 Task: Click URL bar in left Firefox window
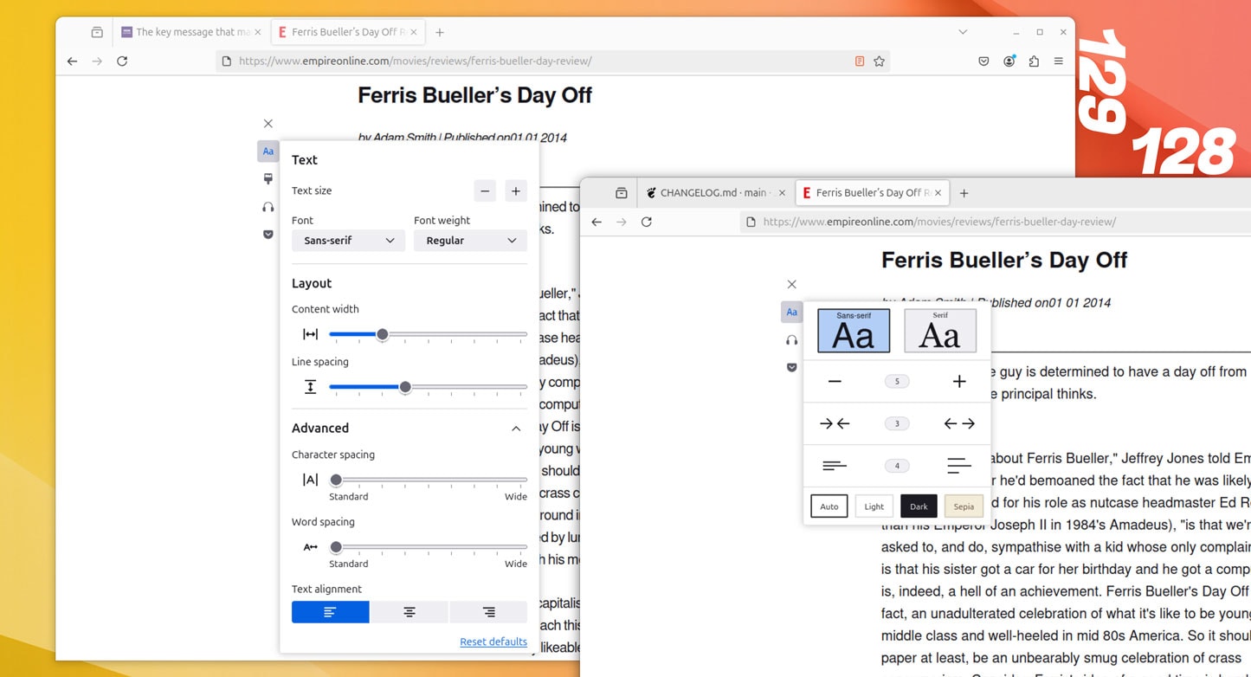click(552, 61)
